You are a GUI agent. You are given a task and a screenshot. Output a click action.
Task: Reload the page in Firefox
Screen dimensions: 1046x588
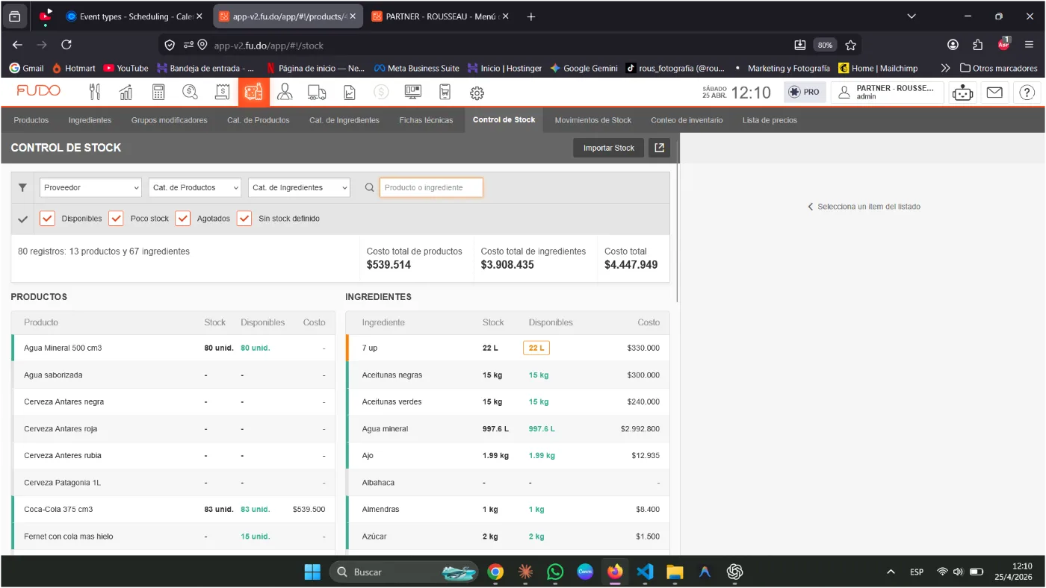click(x=66, y=45)
